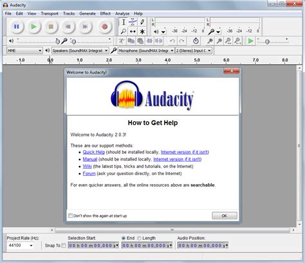
Task: Click the Undo arrow icon
Action: click(172, 41)
